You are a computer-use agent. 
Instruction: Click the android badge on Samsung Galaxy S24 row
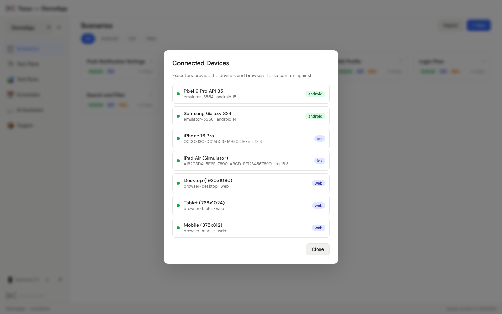(x=315, y=116)
